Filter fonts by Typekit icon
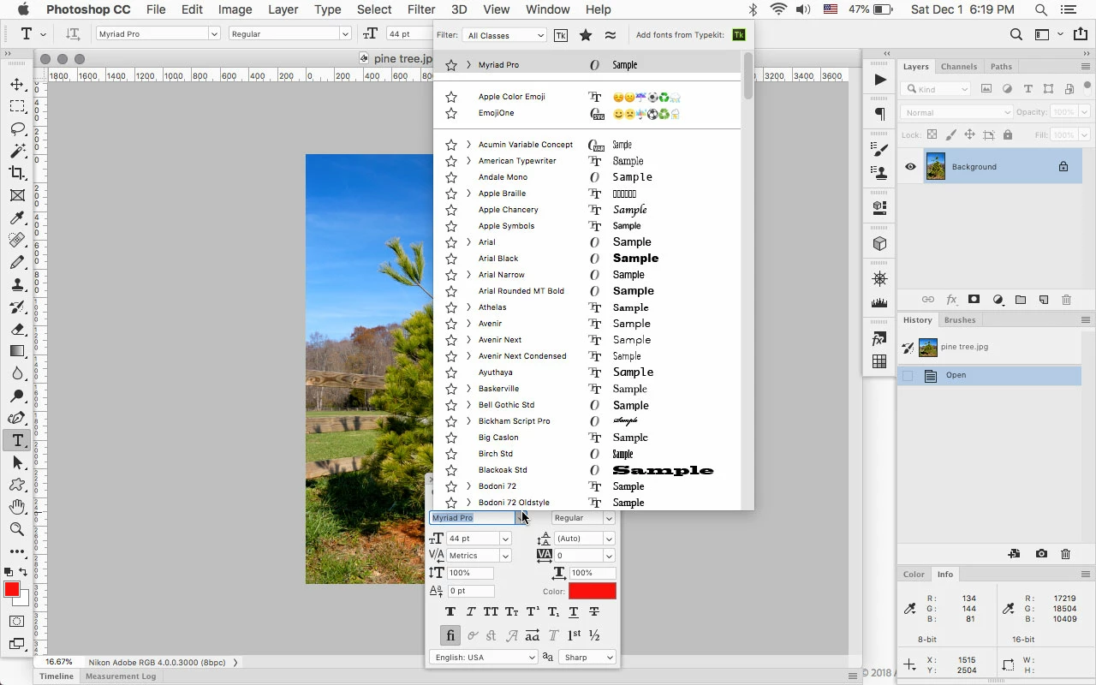 tap(561, 35)
